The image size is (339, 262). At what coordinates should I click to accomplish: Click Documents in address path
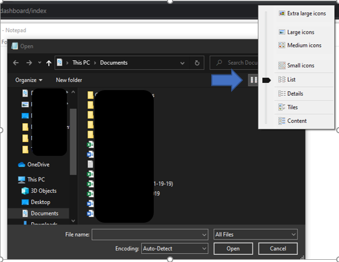click(x=114, y=62)
